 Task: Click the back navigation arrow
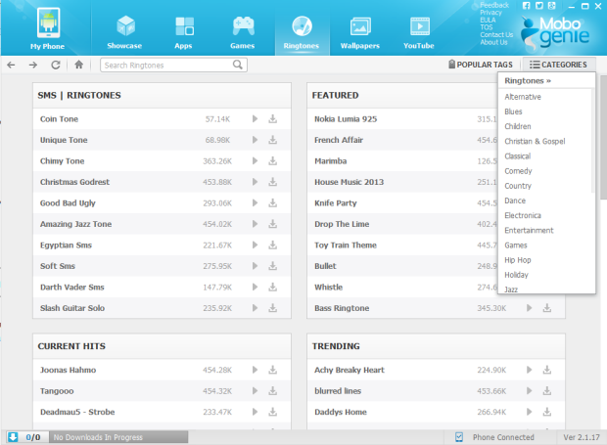tap(11, 65)
